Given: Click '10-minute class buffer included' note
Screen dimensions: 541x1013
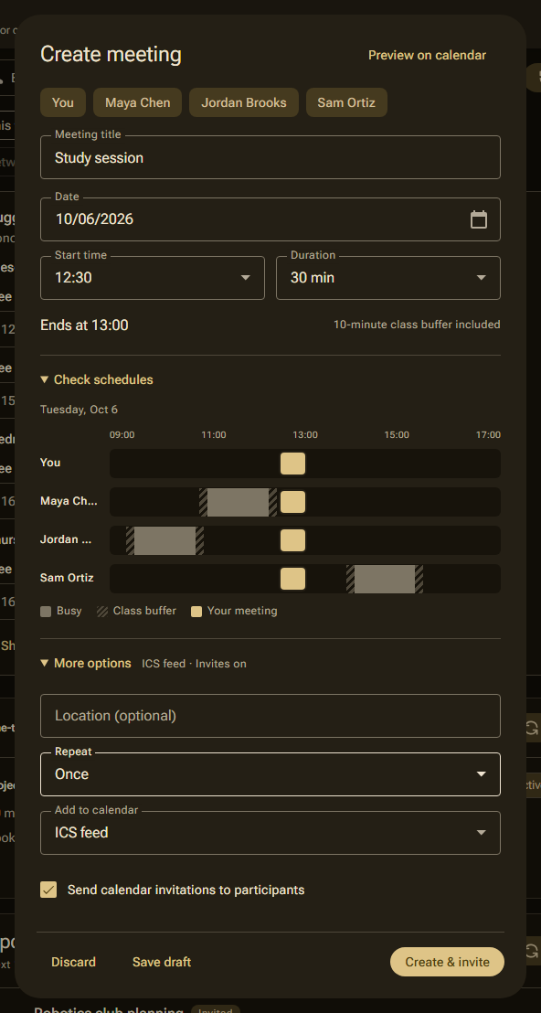Looking at the screenshot, I should pos(417,325).
